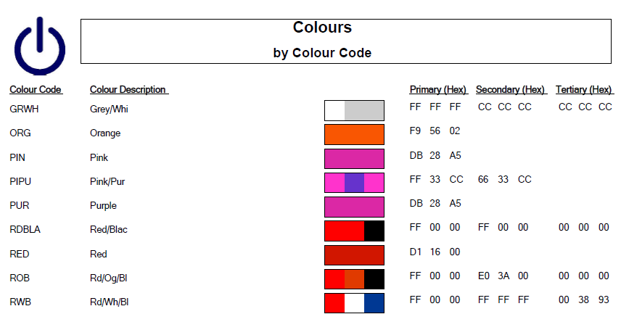The image size is (621, 314).
Task: Select the PIPU colour code
Action: [20, 181]
